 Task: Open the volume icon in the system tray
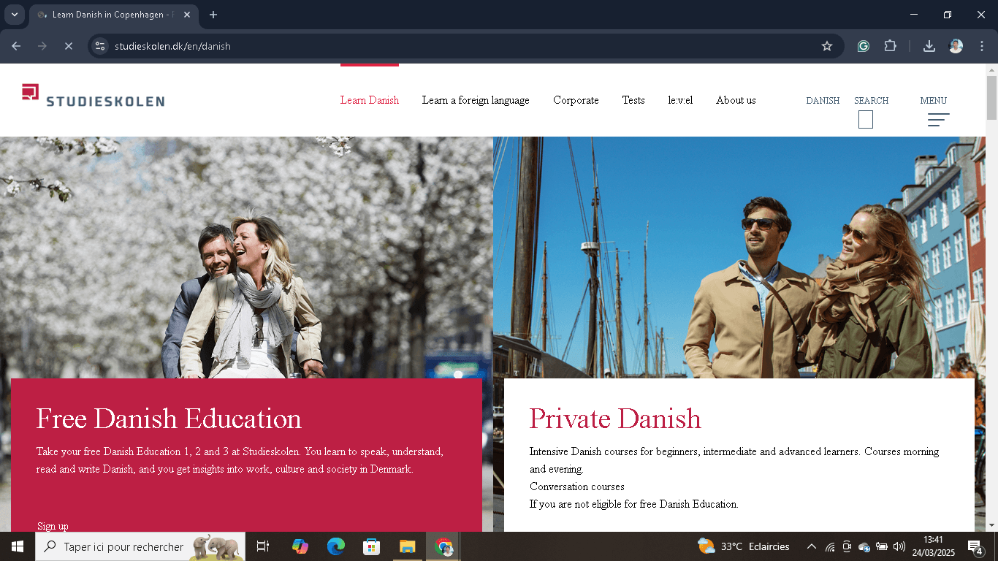coord(898,546)
